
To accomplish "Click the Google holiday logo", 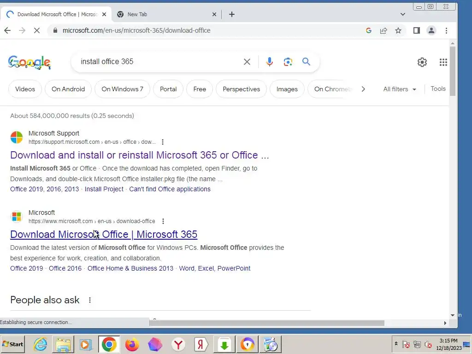I will click(x=29, y=62).
